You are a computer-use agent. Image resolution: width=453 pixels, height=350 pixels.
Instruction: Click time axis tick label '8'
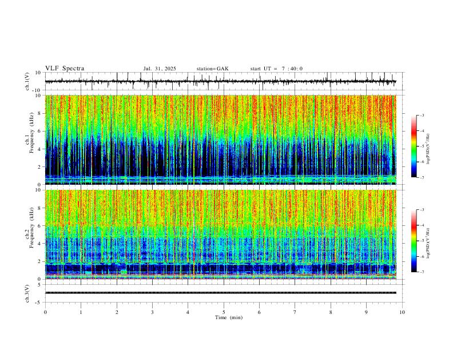pos(331,312)
